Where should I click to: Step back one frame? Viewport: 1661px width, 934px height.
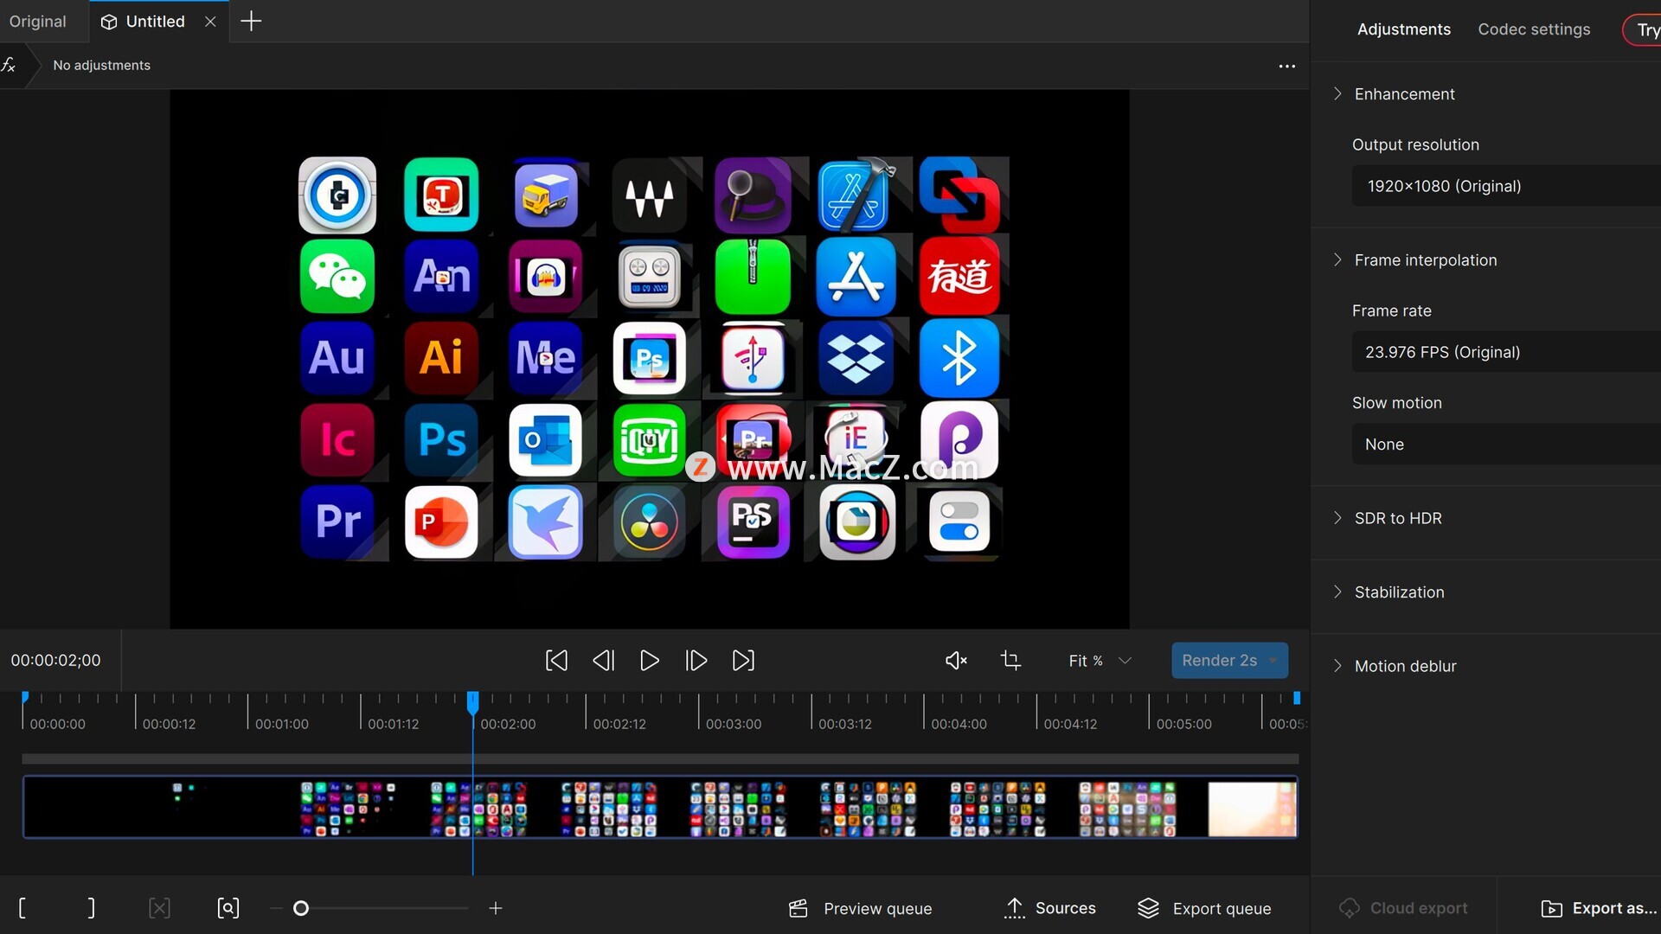pos(603,661)
